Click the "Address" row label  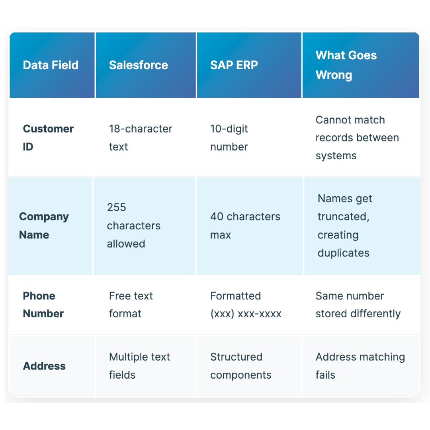[44, 366]
